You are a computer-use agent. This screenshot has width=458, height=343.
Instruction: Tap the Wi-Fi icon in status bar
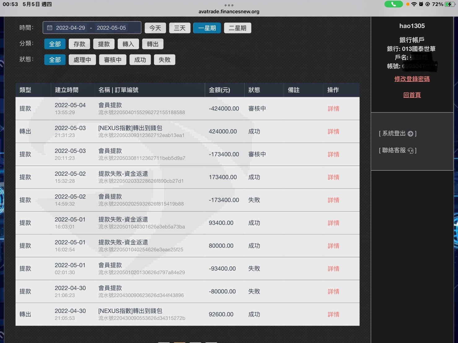coord(414,4)
